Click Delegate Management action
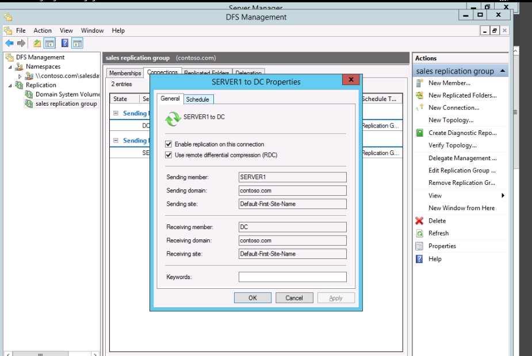This screenshot has width=532, height=356. [462, 158]
